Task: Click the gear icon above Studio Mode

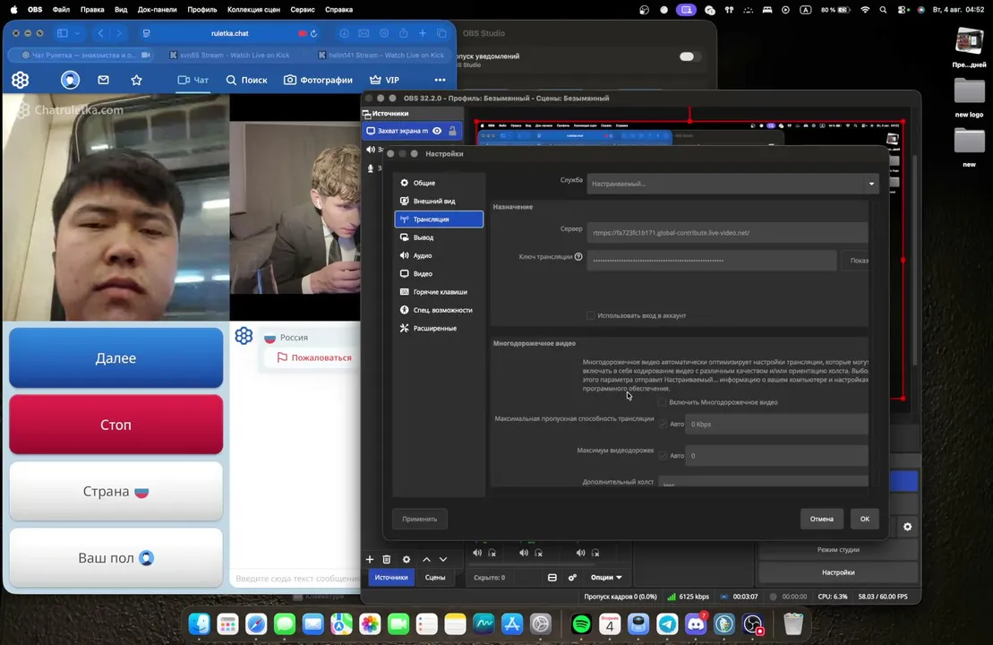Action: [x=908, y=527]
